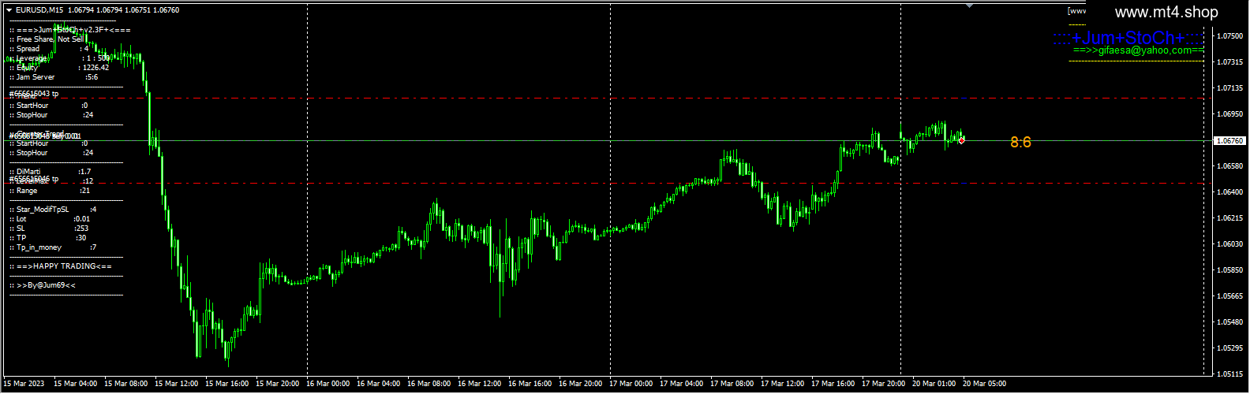Click the Range 21 row
The image size is (1250, 394).
(50, 191)
